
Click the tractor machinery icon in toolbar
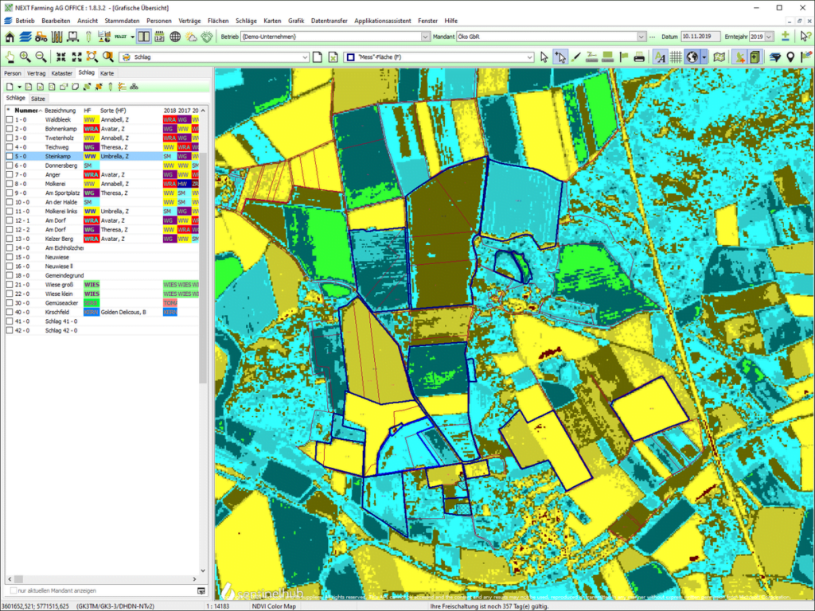[40, 36]
